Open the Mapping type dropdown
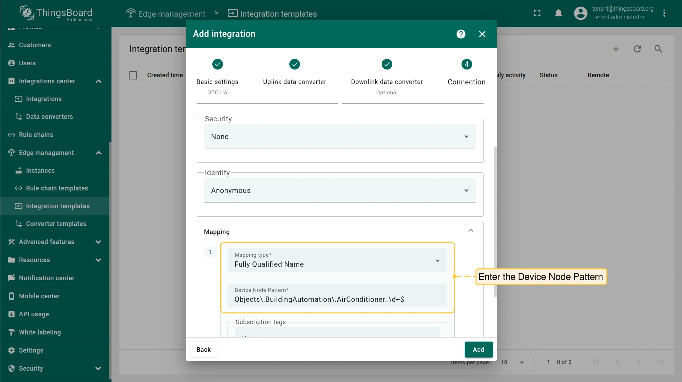This screenshot has height=382, width=682. (x=337, y=261)
